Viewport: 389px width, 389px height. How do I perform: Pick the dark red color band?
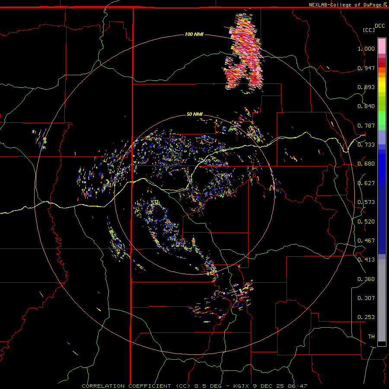[382, 65]
